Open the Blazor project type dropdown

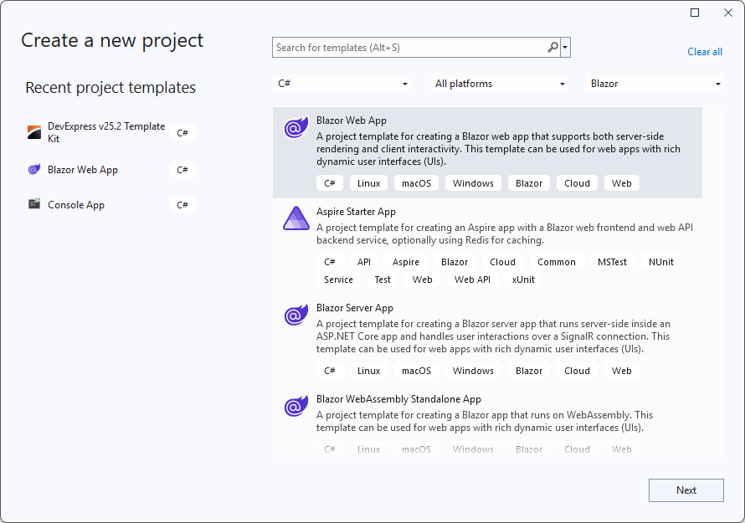point(655,84)
